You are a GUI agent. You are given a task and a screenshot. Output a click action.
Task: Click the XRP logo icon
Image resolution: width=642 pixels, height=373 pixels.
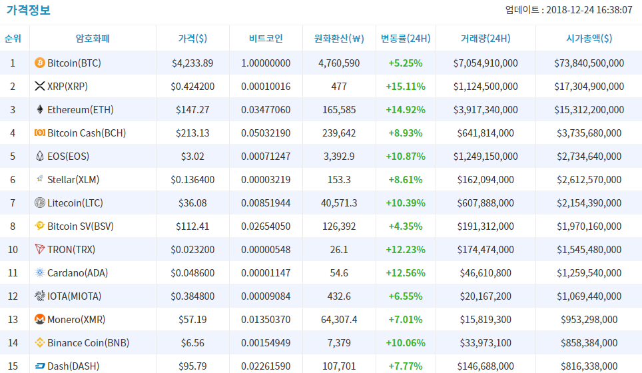[40, 87]
